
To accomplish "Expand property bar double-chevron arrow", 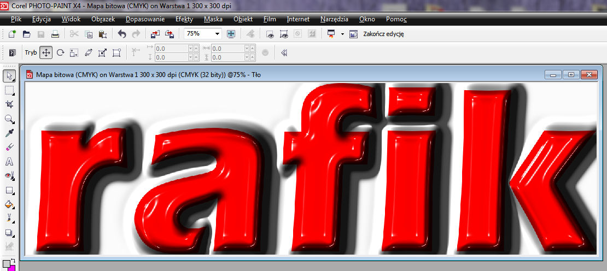I will click(284, 53).
